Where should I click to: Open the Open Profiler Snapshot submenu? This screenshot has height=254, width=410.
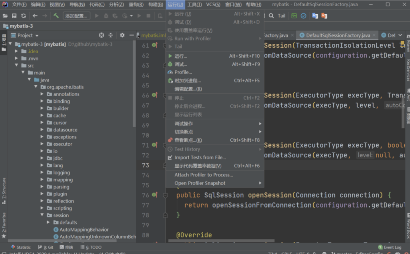coord(215,183)
